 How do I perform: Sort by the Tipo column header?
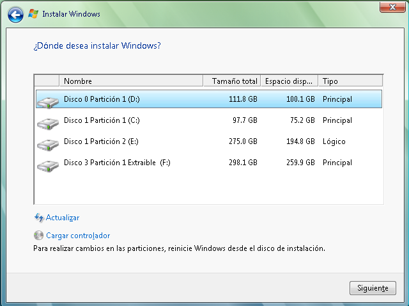(x=351, y=81)
